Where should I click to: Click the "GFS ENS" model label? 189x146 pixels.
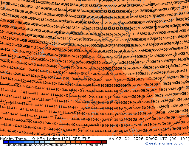tap(81, 139)
